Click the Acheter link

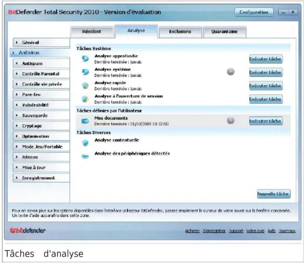(x=192, y=231)
